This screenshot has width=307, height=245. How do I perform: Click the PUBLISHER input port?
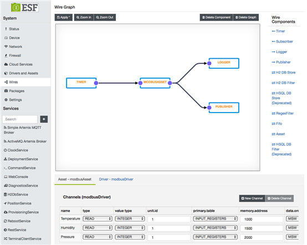[x=209, y=108]
